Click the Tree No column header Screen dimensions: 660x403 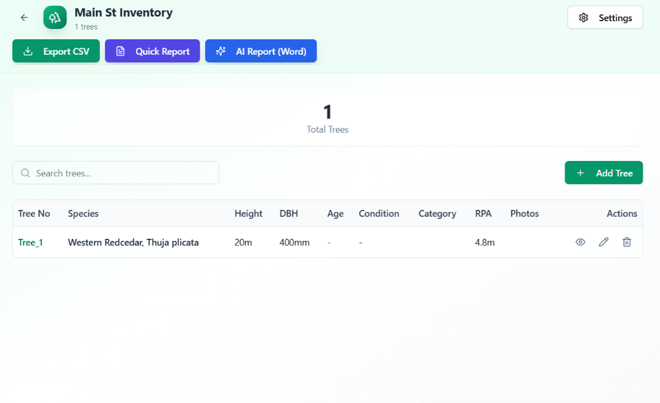point(34,214)
